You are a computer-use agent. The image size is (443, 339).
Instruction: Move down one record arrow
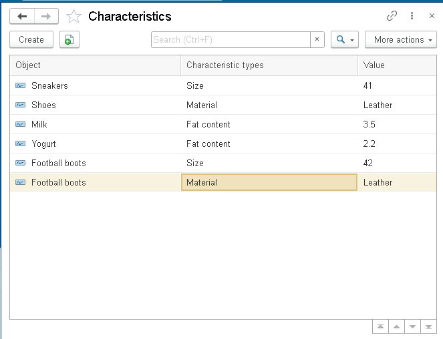click(412, 326)
